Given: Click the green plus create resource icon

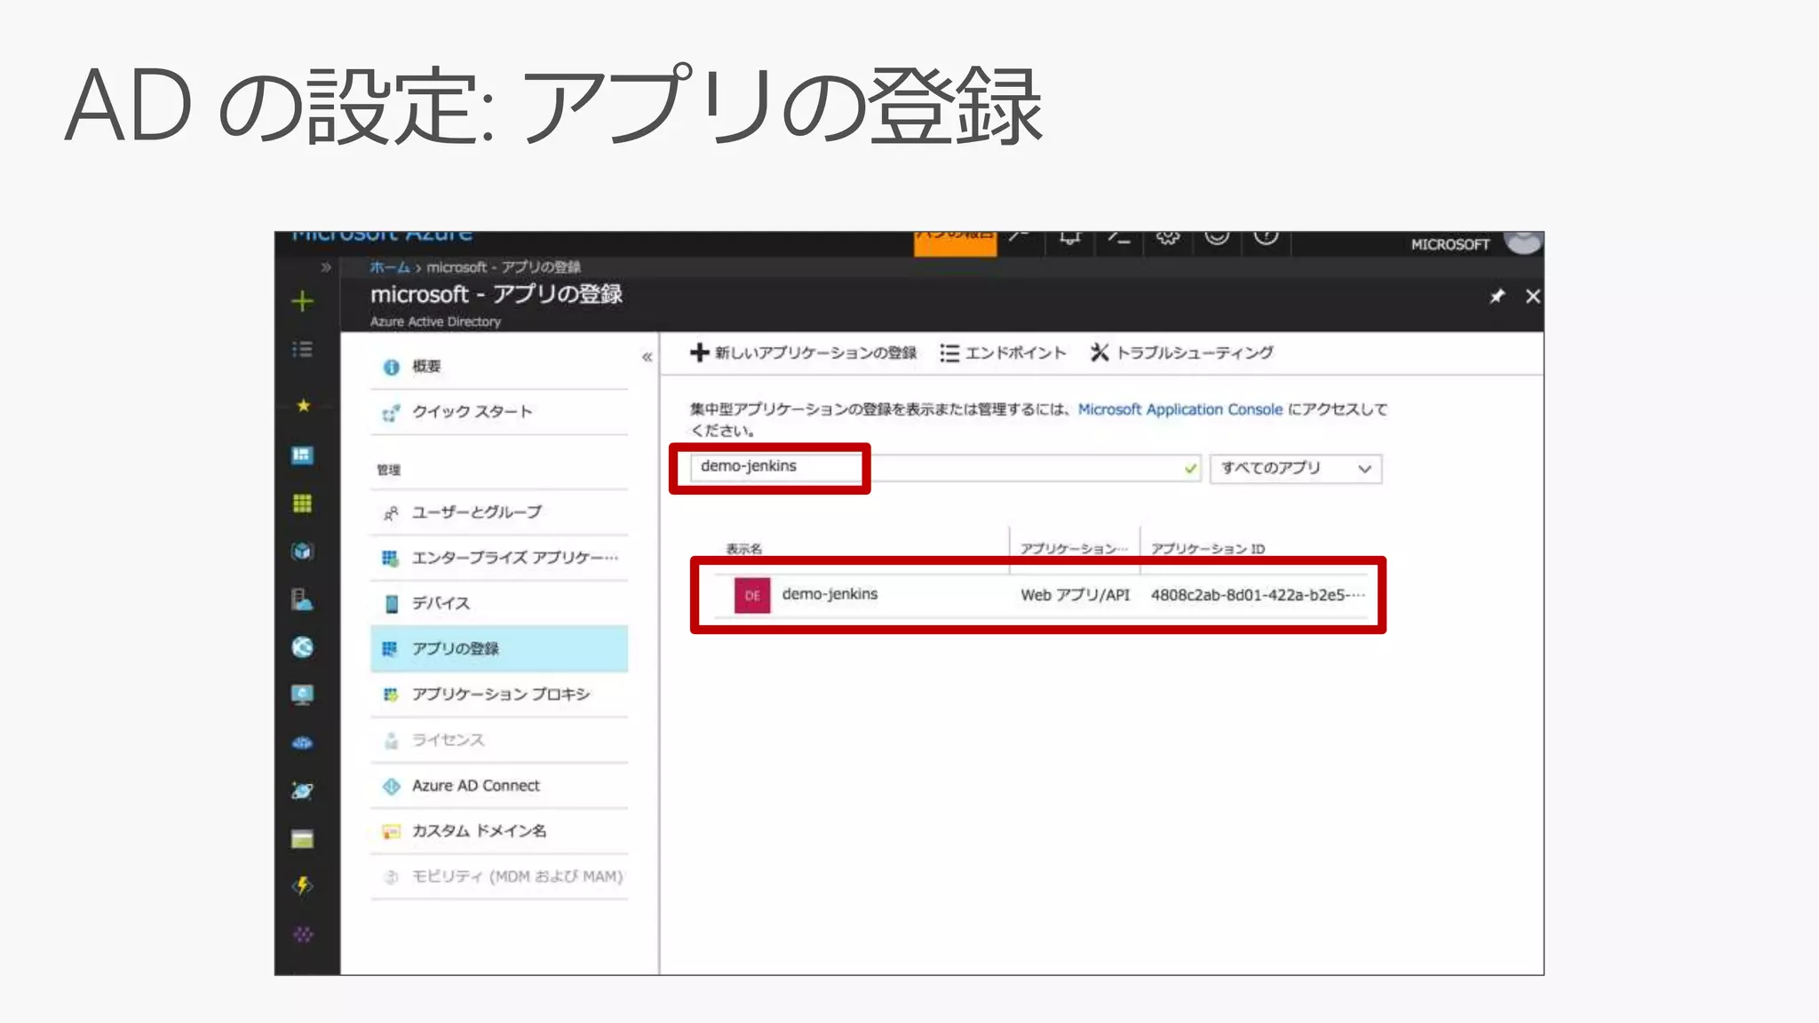Looking at the screenshot, I should 302,301.
